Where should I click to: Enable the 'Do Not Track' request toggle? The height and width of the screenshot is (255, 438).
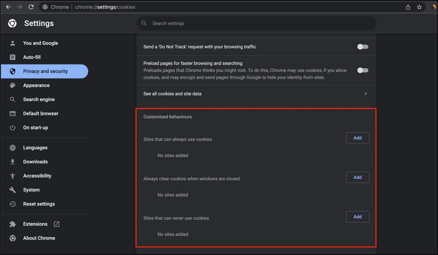coord(363,47)
